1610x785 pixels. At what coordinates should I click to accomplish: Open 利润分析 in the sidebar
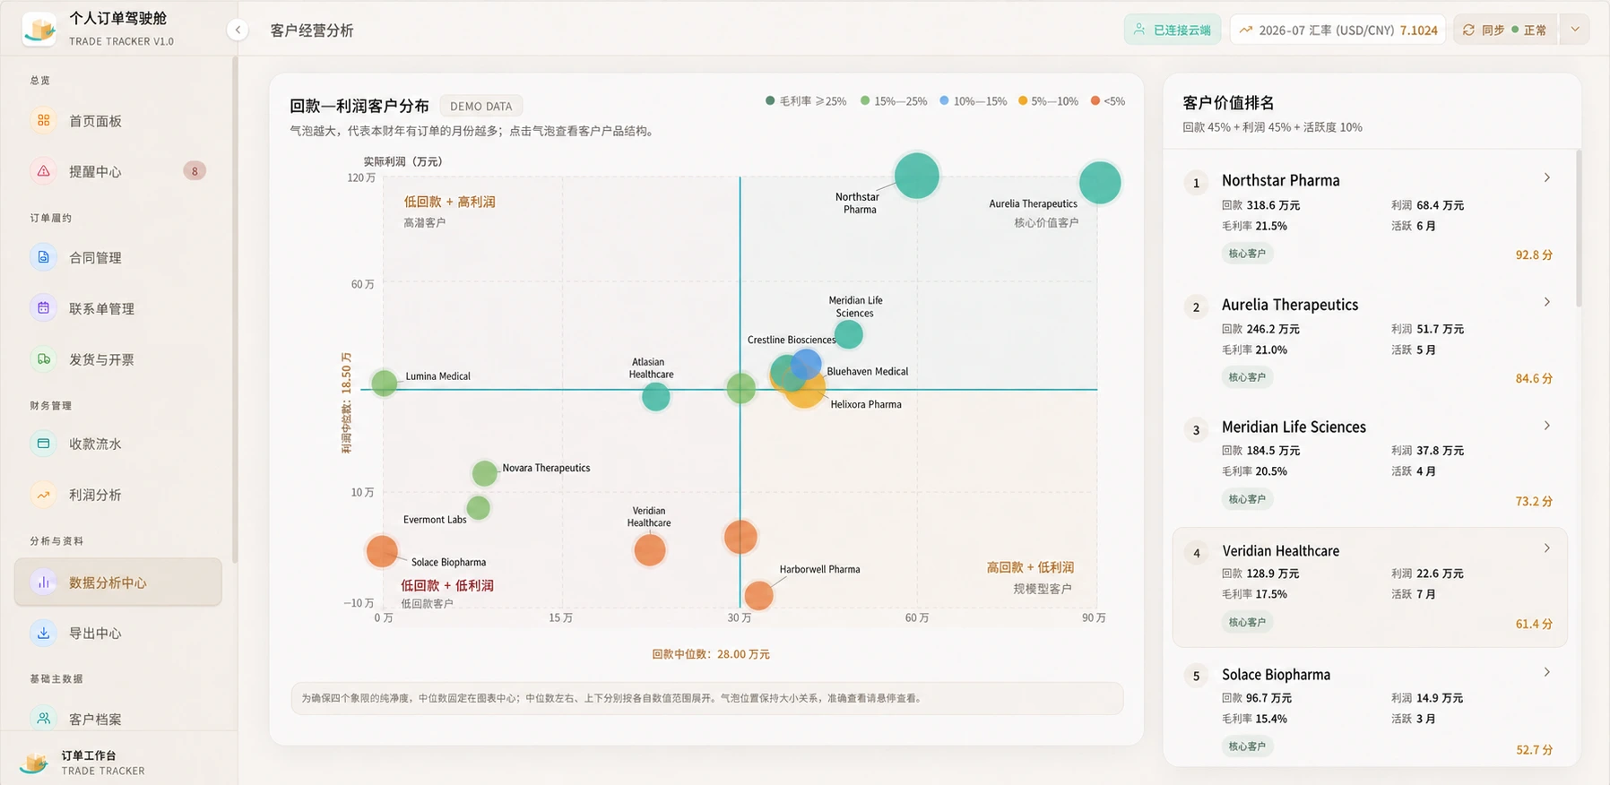click(118, 495)
